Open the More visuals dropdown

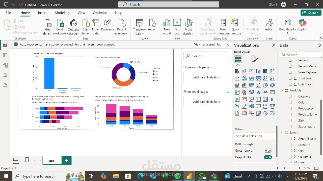click(188, 27)
